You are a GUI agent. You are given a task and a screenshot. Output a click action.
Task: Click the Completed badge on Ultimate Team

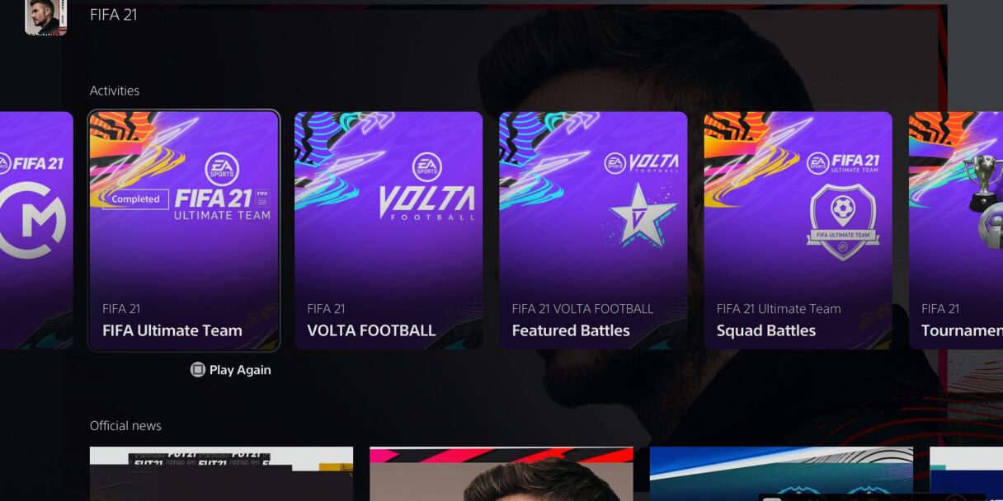(x=135, y=199)
